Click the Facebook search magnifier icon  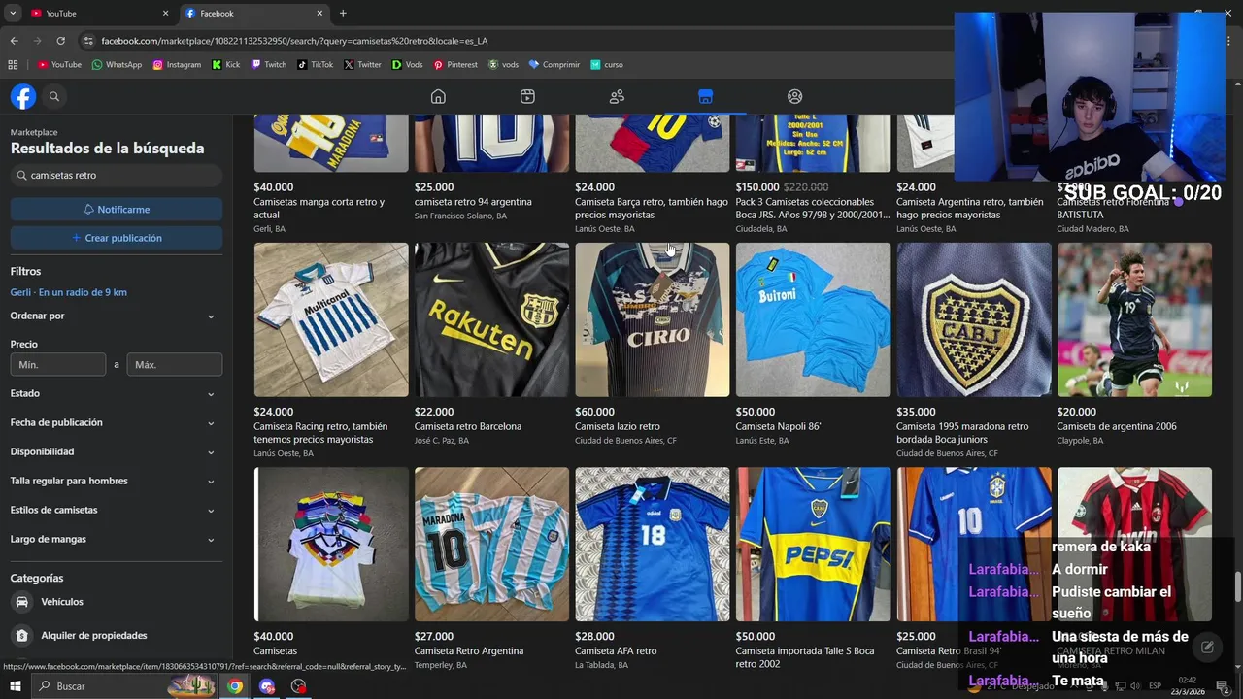[54, 96]
